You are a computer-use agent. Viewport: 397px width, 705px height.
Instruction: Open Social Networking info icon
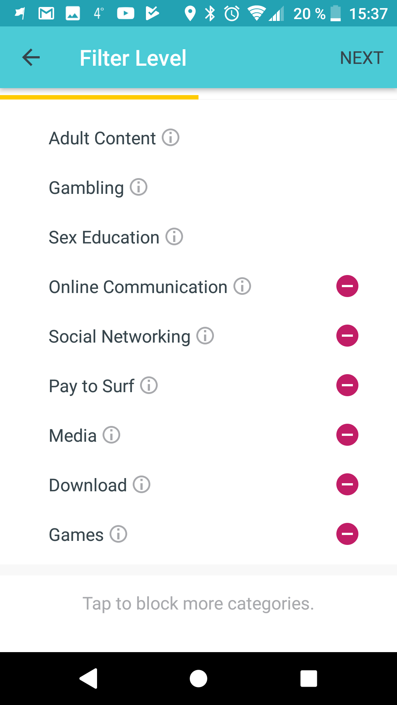click(x=205, y=336)
